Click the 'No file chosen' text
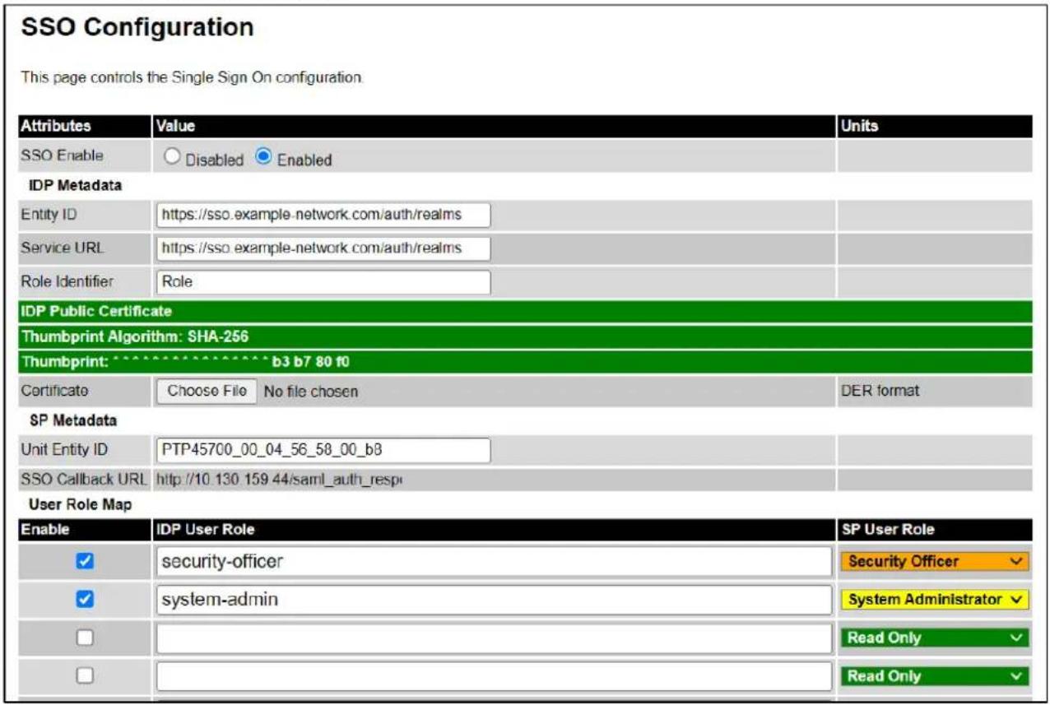This screenshot has height=705, width=1050. point(310,392)
